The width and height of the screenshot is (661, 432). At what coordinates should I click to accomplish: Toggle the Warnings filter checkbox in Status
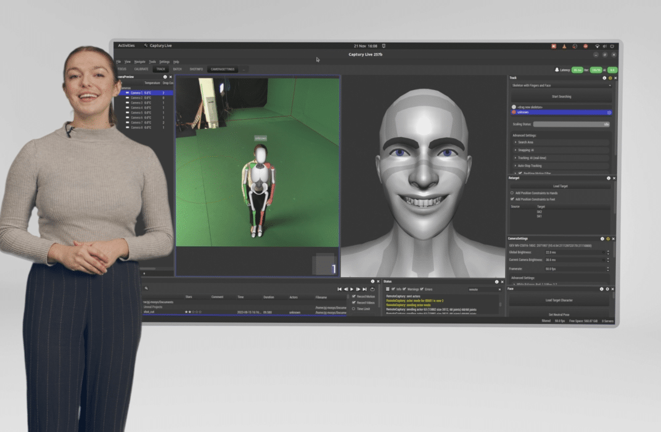(x=404, y=289)
